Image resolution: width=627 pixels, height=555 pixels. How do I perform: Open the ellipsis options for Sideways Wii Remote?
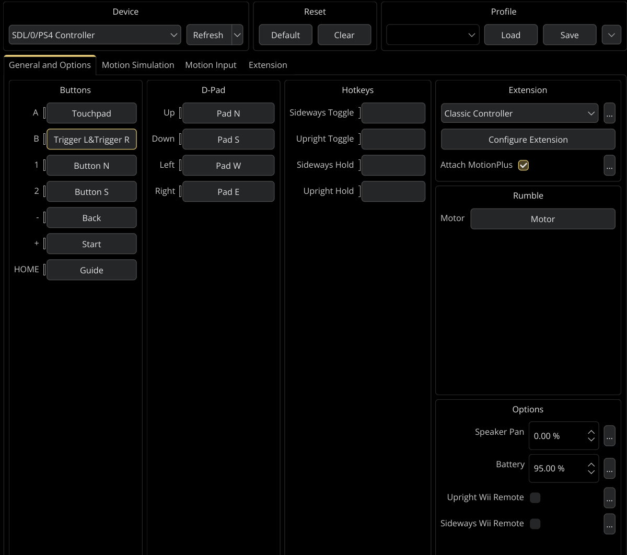coord(609,524)
